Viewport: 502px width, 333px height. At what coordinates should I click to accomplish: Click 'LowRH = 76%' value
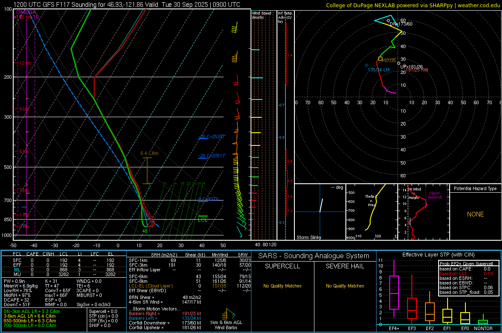[17, 290]
